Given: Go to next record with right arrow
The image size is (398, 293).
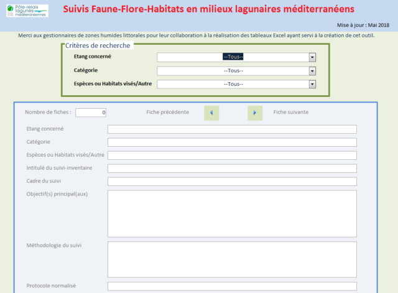Looking at the screenshot, I should coord(255,113).
